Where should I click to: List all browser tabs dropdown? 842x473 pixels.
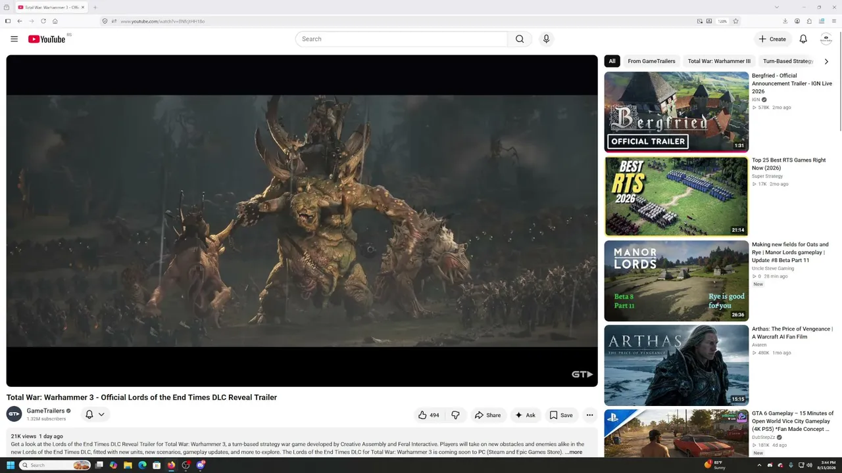click(776, 7)
